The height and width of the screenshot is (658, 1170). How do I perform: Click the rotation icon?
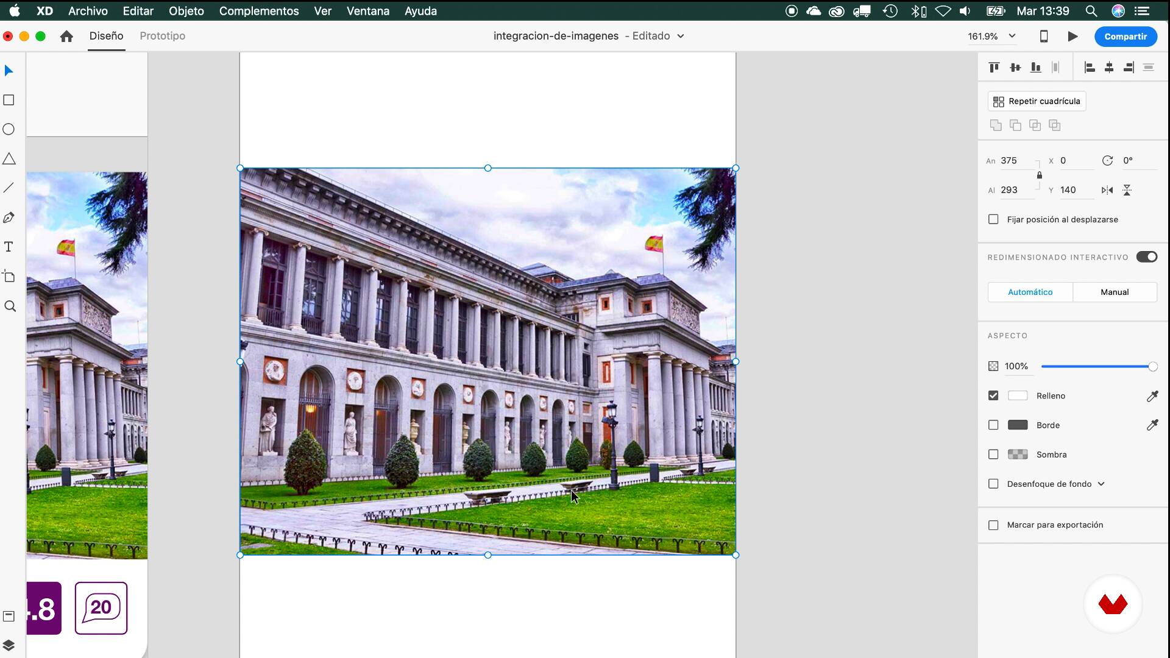tap(1107, 161)
